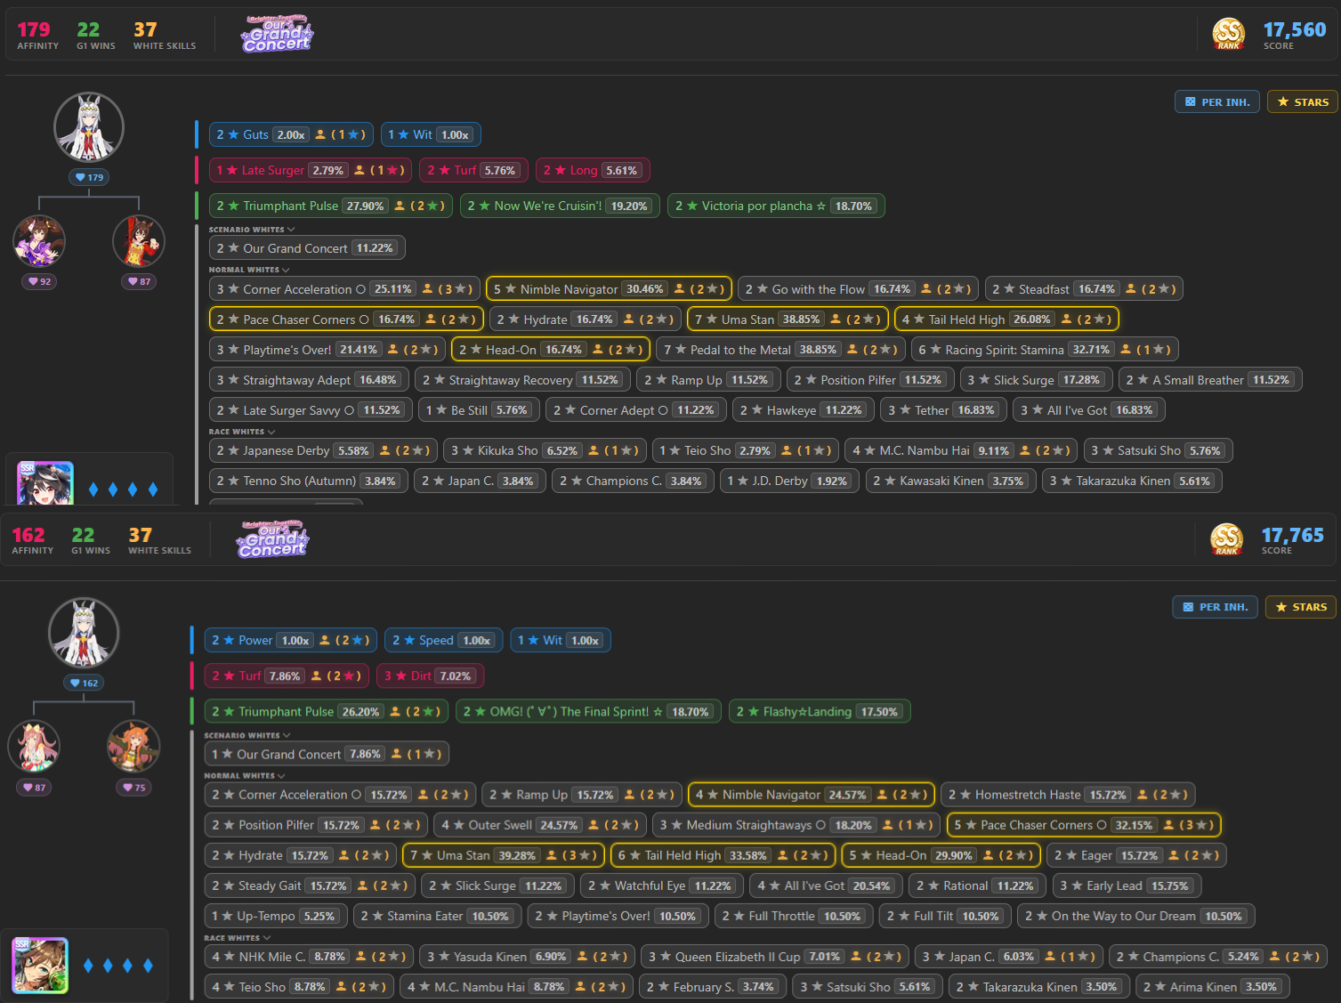This screenshot has width=1341, height=1003.
Task: Click the Stamina Eater skill chip
Action: pos(436,916)
